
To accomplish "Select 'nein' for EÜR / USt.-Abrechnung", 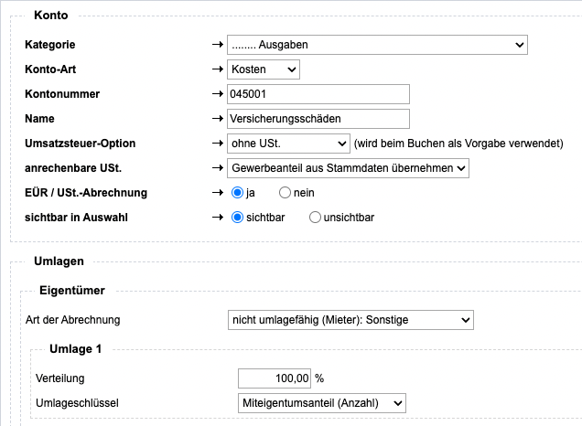I will tap(285, 193).
